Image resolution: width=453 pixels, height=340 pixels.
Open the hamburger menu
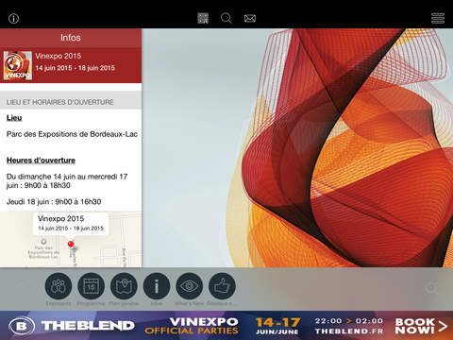click(x=438, y=18)
